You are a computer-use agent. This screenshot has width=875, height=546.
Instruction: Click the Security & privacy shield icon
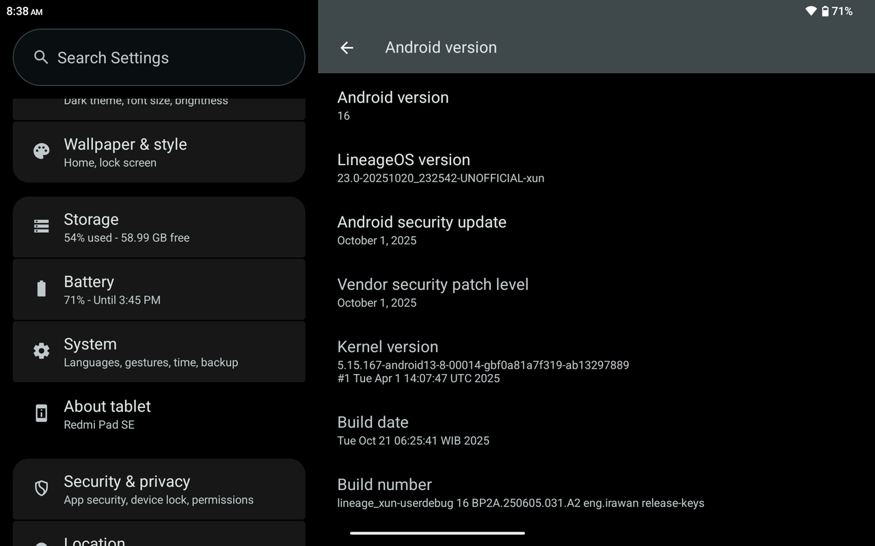click(x=41, y=489)
